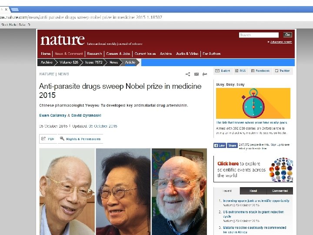Open Nature's Facebook page link
Viewport: 313px width, 235px height.
pyautogui.click(x=260, y=71)
